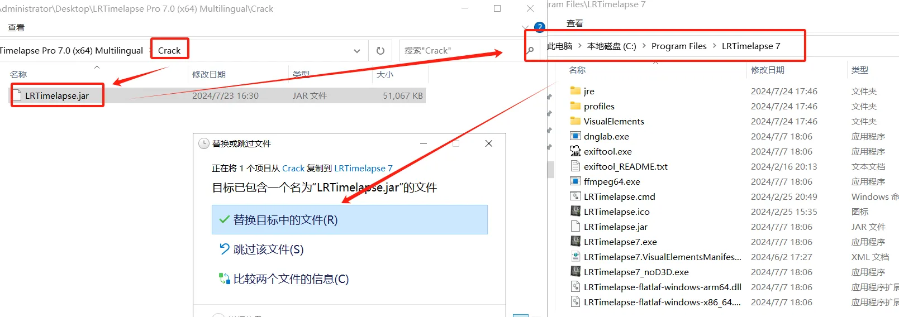This screenshot has width=899, height=317.
Task: Select the LRTimelapse7_noD3D.exe icon
Action: [x=575, y=272]
